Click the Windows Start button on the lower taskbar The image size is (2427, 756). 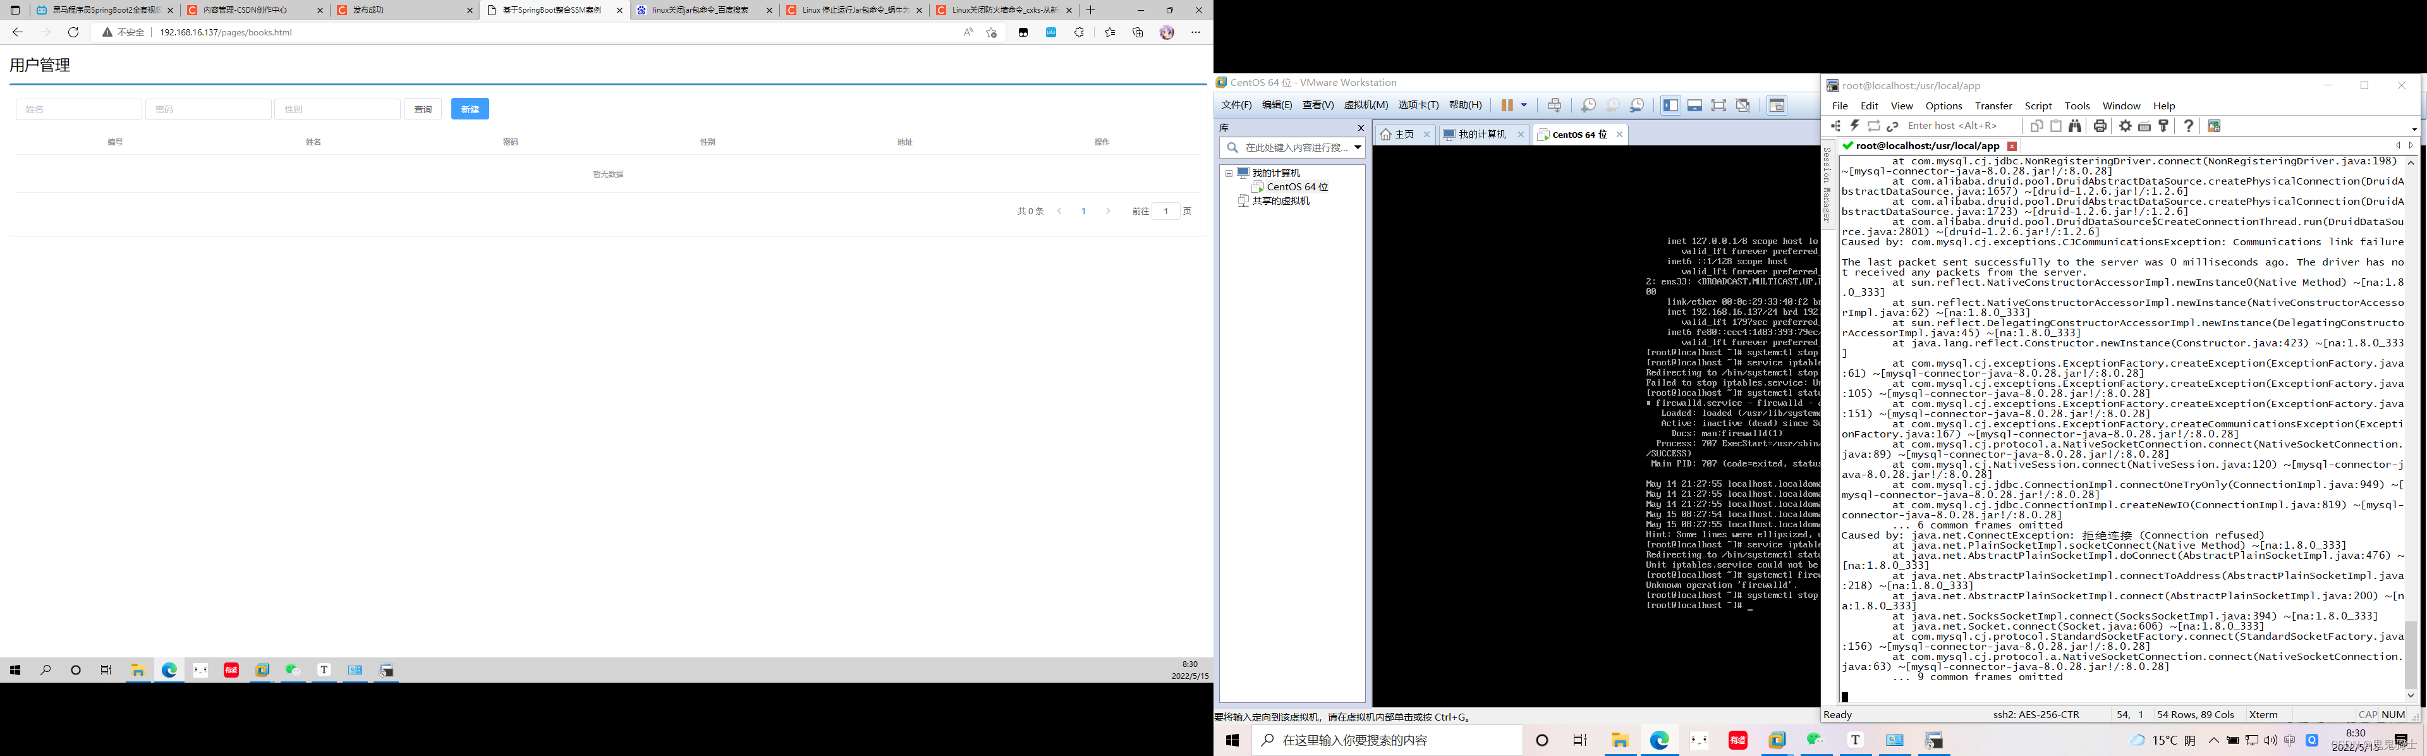click(x=1231, y=741)
